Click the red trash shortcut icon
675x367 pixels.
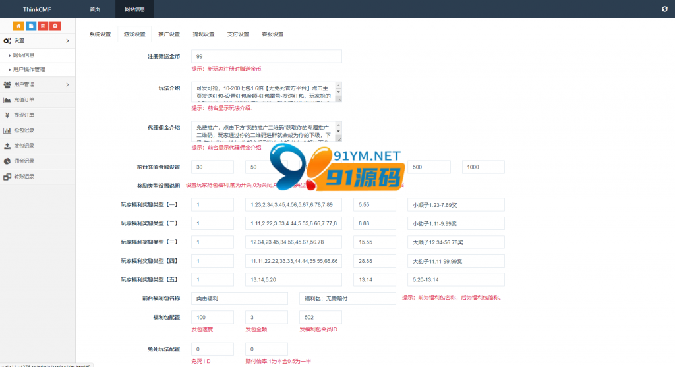43,26
